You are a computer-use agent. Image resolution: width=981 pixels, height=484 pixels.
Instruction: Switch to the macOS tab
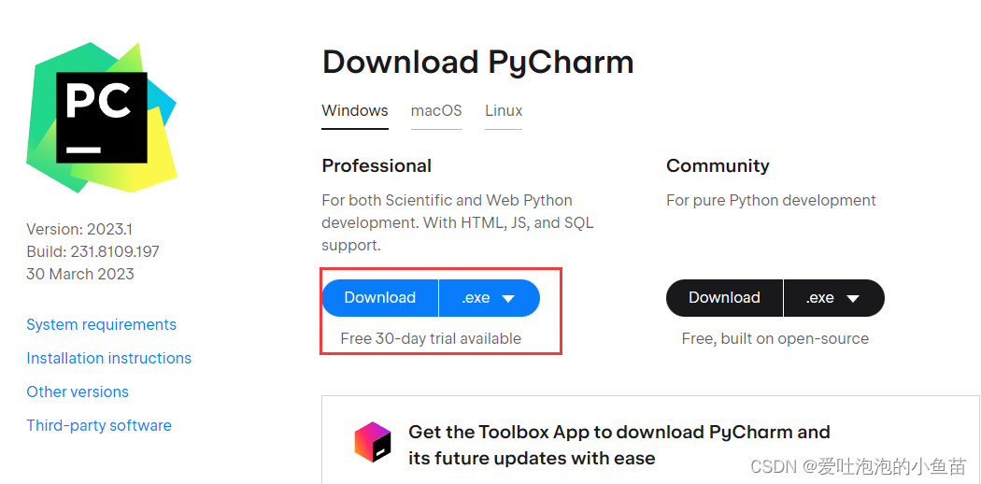436,110
